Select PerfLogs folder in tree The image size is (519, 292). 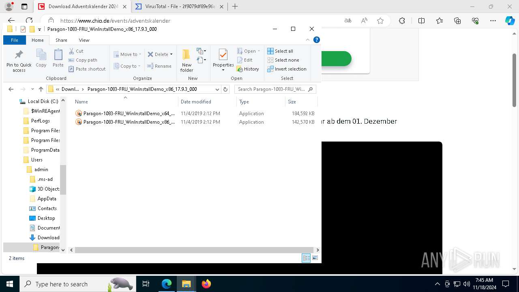(41, 121)
